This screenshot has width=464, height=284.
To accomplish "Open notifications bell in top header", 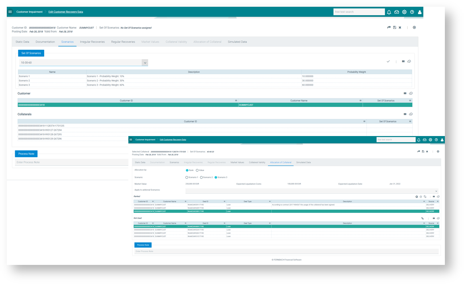I will [x=389, y=12].
